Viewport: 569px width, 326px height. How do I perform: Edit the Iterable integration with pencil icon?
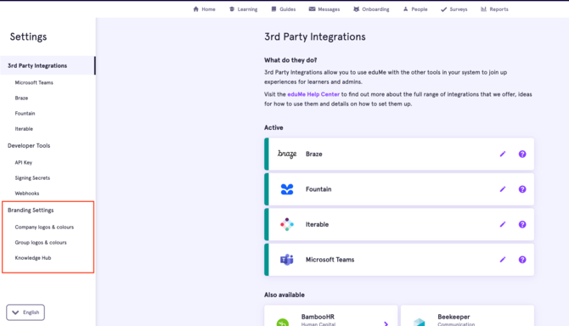coord(503,224)
